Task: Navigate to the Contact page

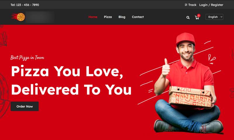Action: pos(138,17)
